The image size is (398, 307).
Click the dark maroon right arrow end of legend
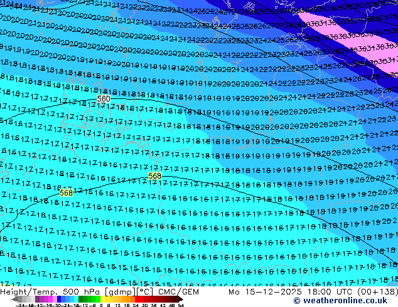tap(180, 299)
